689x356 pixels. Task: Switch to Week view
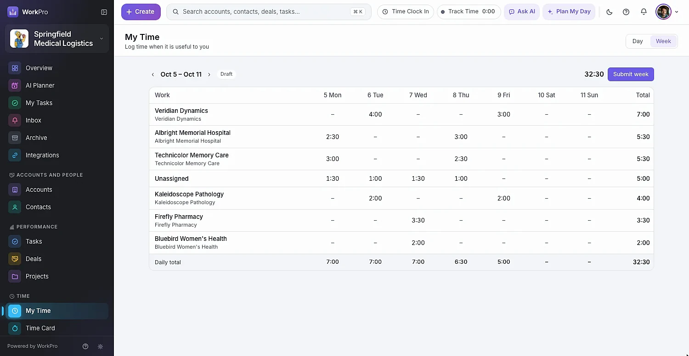663,41
